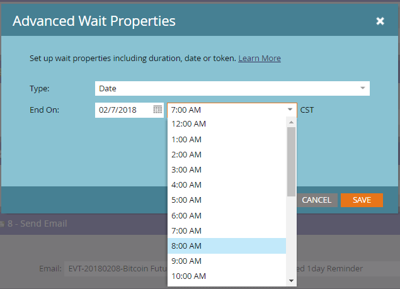
Task: Select 12:00 AM from the list
Action: (x=227, y=124)
